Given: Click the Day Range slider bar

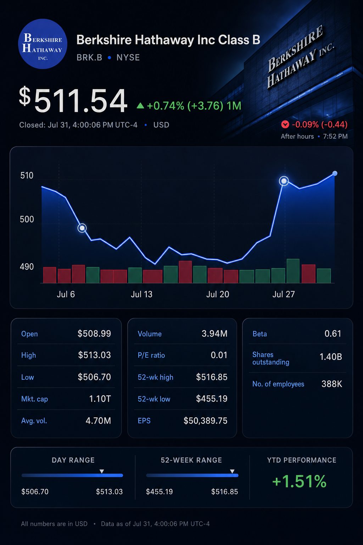Looking at the screenshot, I should click(72, 475).
